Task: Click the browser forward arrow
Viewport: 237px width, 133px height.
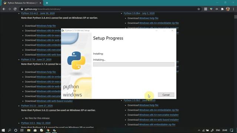Action: click(9, 9)
